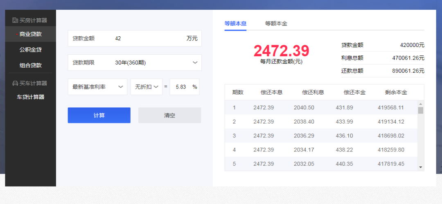Click the table scrollbar down arrow
Screen dimensions: 442x204
point(420,167)
